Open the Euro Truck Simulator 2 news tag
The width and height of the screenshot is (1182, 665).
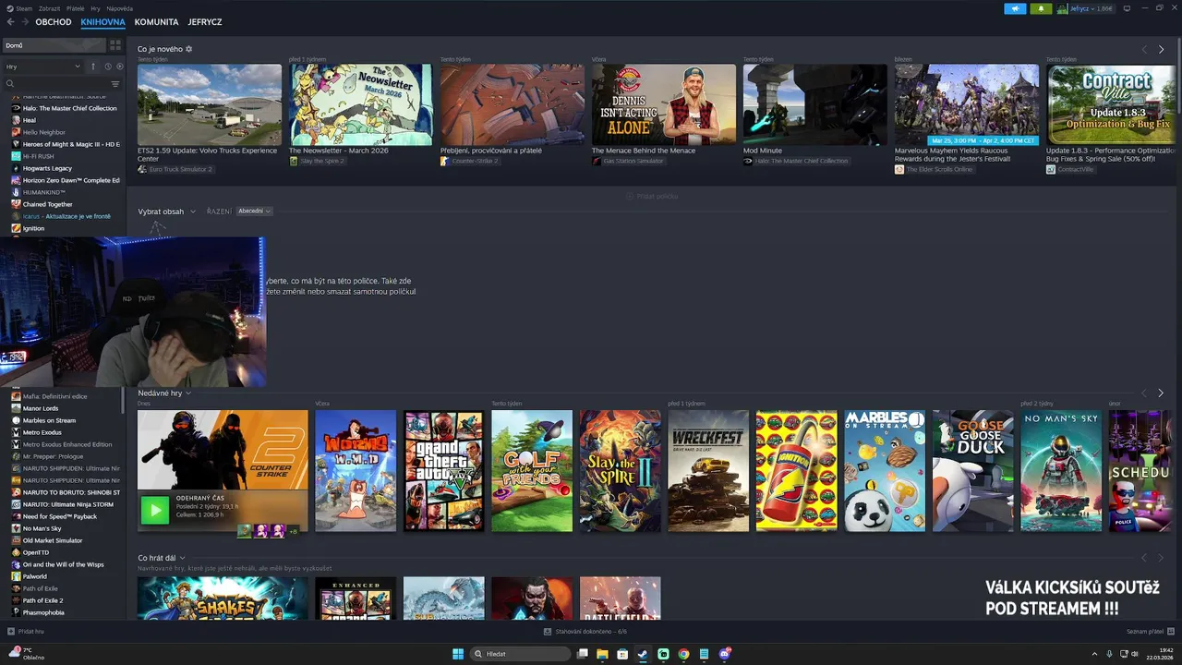point(175,170)
